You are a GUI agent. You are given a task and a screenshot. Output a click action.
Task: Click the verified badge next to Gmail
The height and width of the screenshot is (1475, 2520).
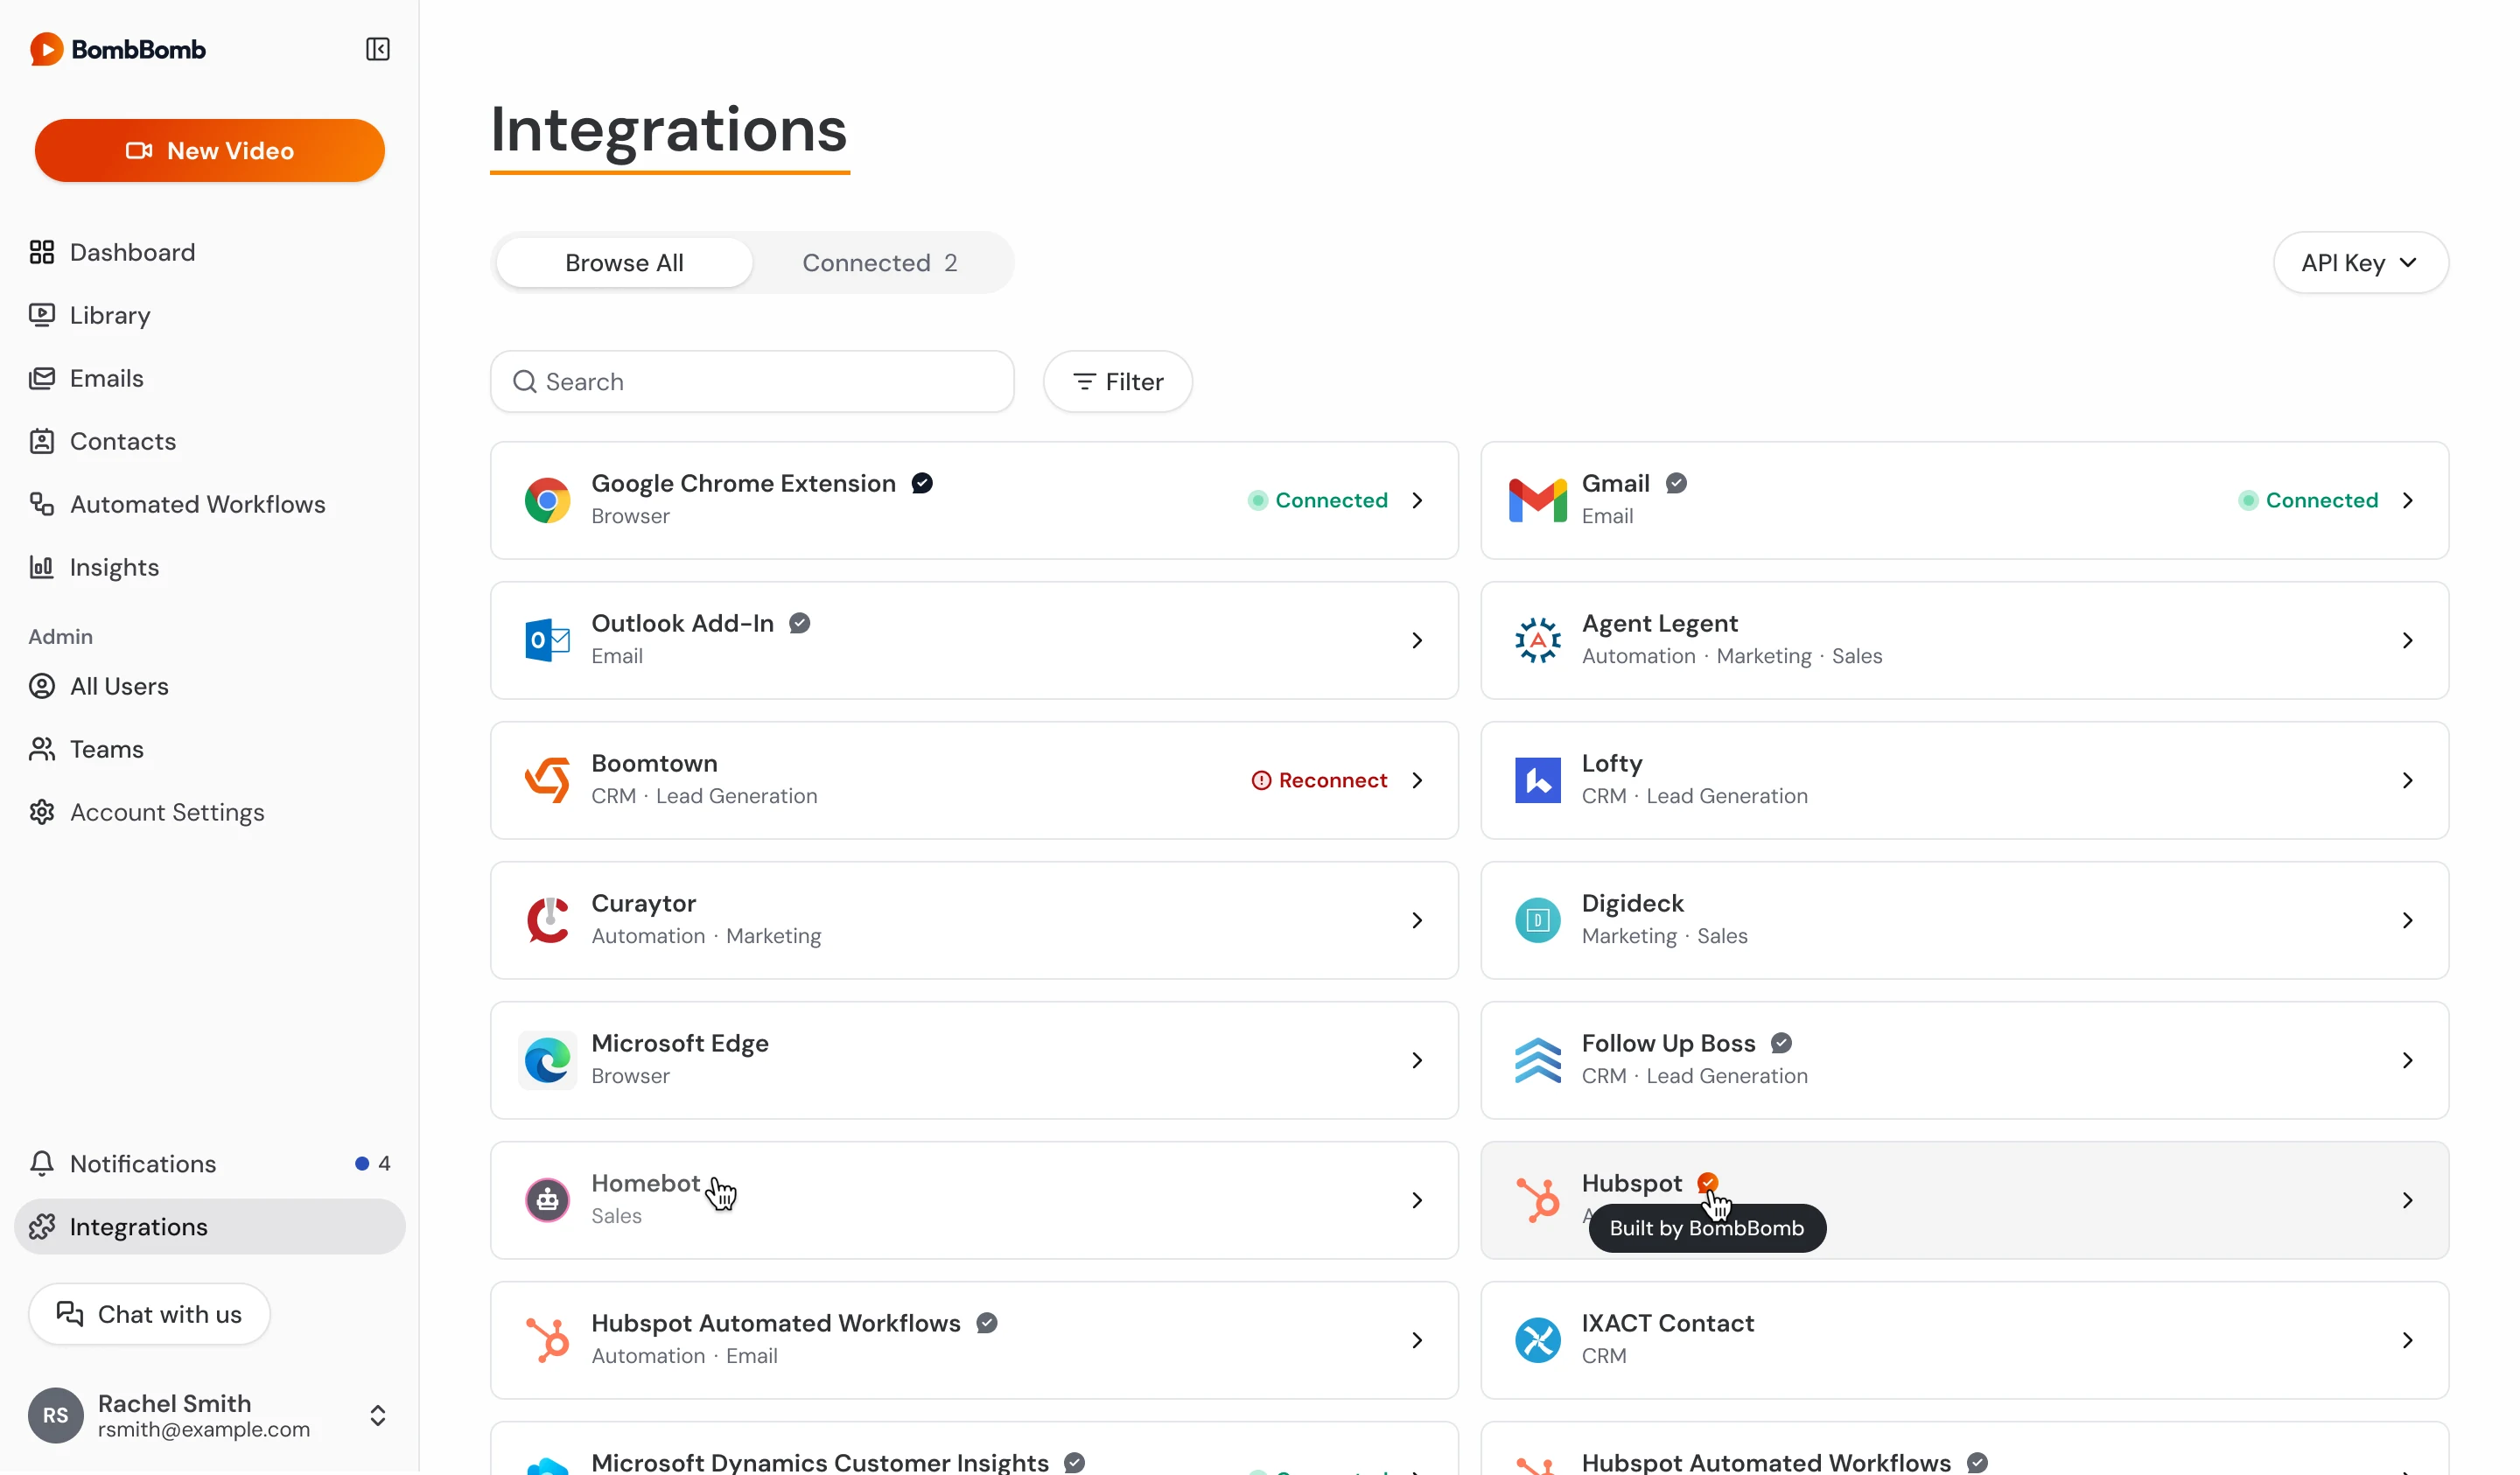click(1676, 483)
